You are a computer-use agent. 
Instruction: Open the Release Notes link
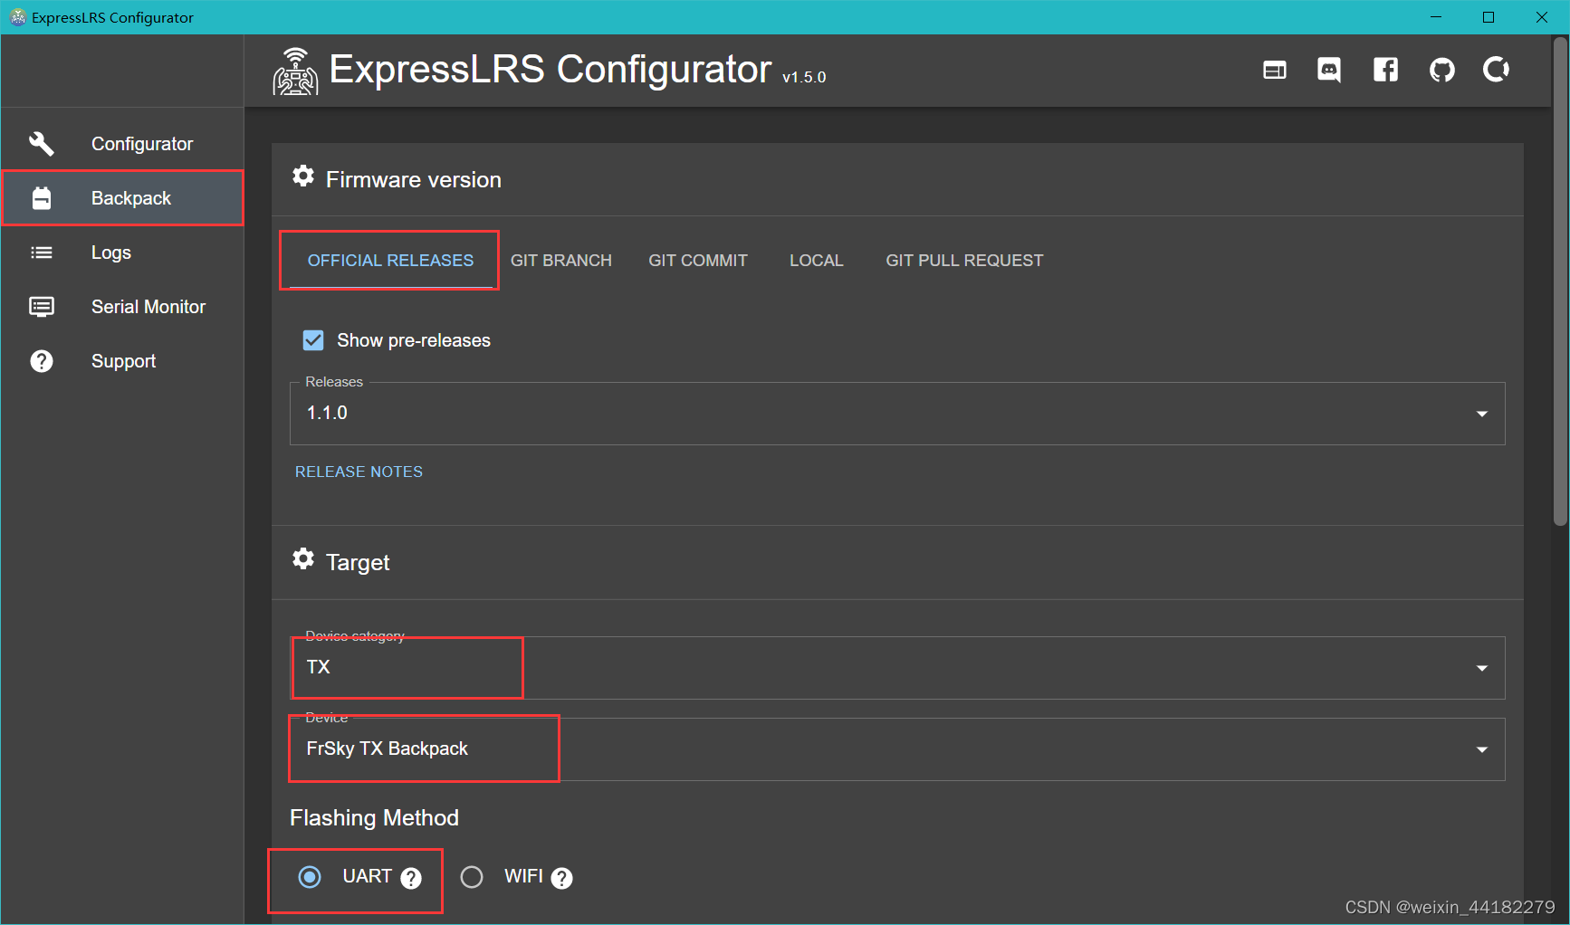point(359,472)
